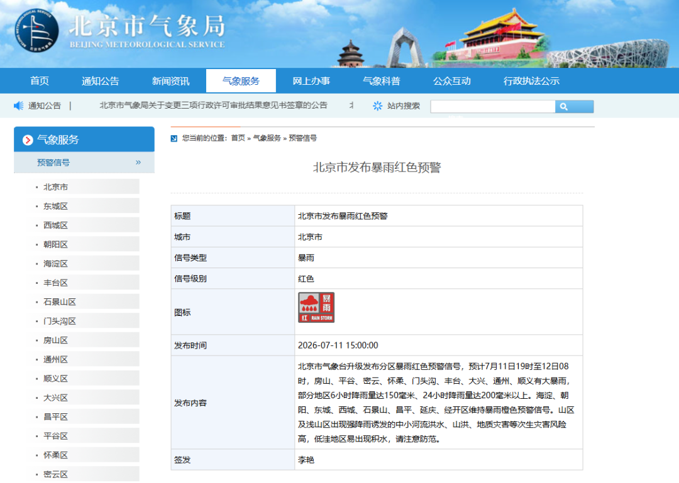
Task: Click the 首页 breadcrumb link
Action: click(238, 138)
